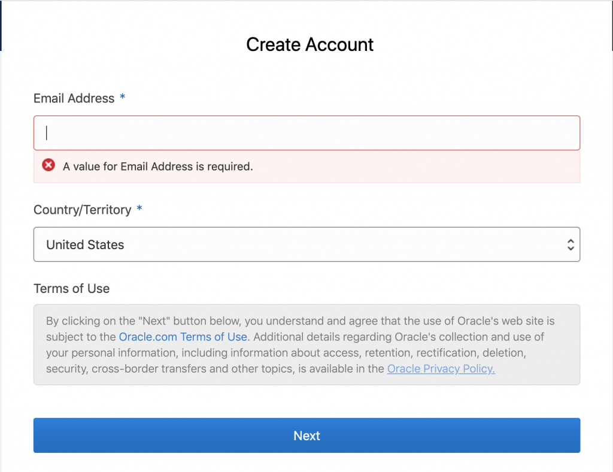Open the Oracle.com Terms of Use link
Screen dimensions: 613x472
[x=183, y=337]
